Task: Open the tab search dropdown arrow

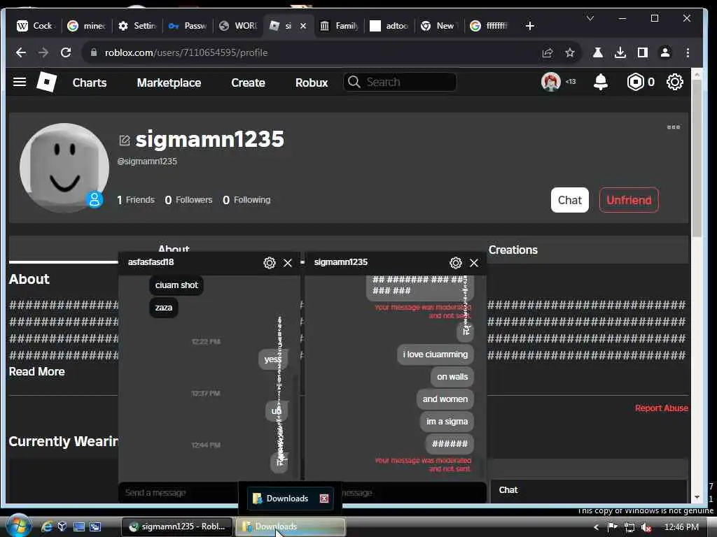Action: [590, 18]
